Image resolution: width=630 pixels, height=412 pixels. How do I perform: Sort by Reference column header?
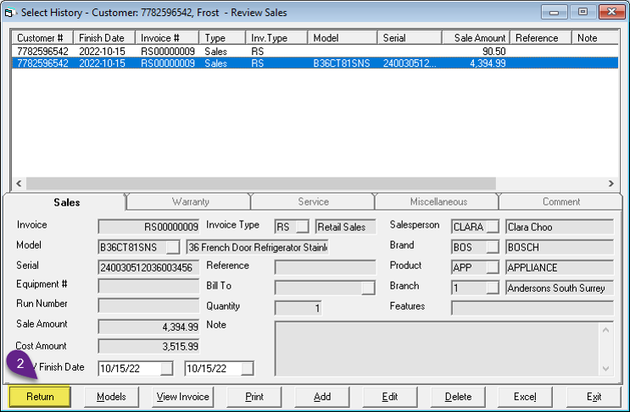tap(541, 38)
